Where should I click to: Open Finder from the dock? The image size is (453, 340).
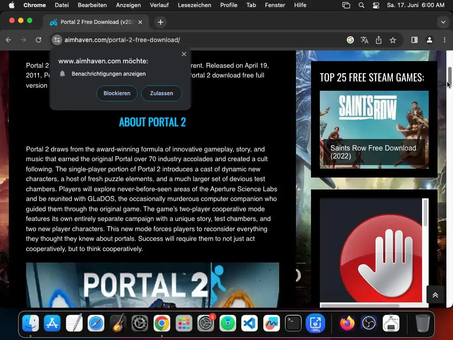pos(31,323)
